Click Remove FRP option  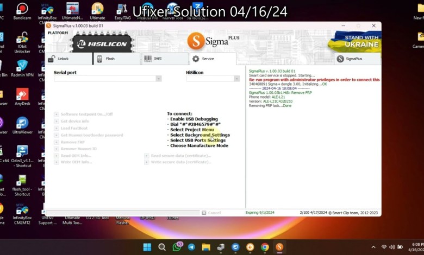tap(70, 142)
